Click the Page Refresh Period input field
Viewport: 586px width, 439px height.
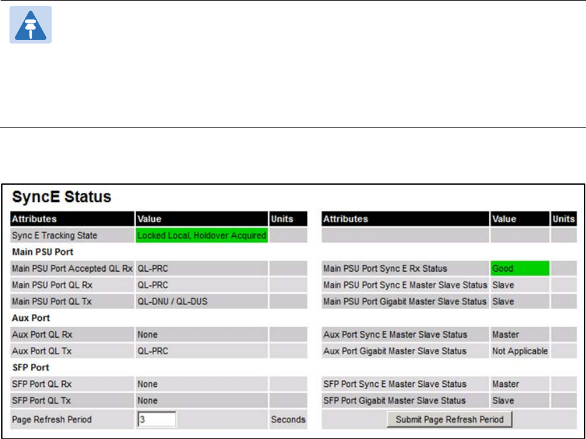(157, 419)
